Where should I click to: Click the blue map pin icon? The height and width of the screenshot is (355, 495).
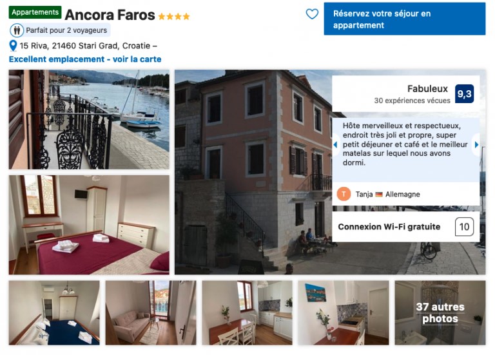(13, 46)
